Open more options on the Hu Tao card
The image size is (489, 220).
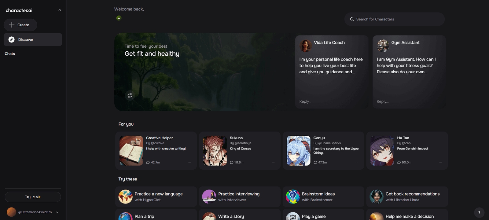[441, 162]
